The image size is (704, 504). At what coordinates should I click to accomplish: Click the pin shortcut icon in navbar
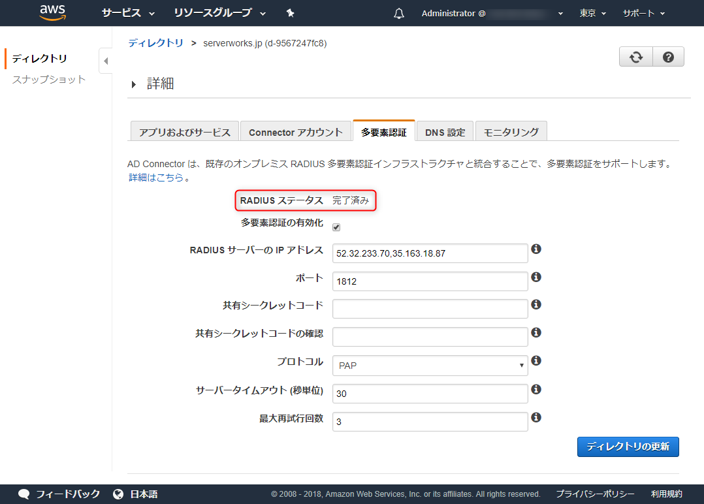pos(290,13)
